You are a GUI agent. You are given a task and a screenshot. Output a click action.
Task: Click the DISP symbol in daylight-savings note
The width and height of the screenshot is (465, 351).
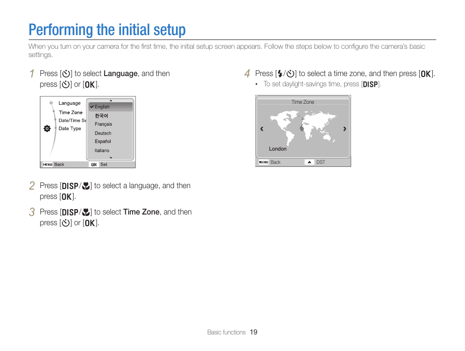(x=370, y=84)
